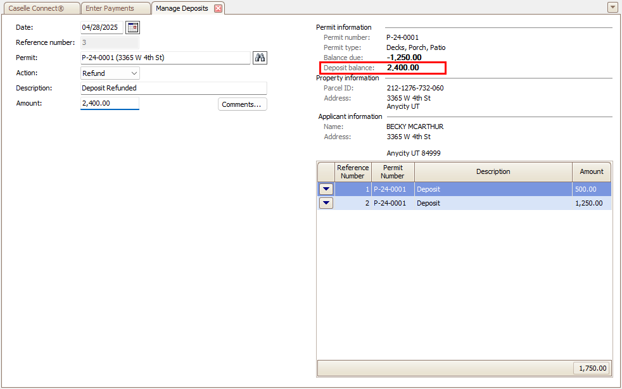
Task: Select the 500.00 deposit row
Action: pos(493,189)
